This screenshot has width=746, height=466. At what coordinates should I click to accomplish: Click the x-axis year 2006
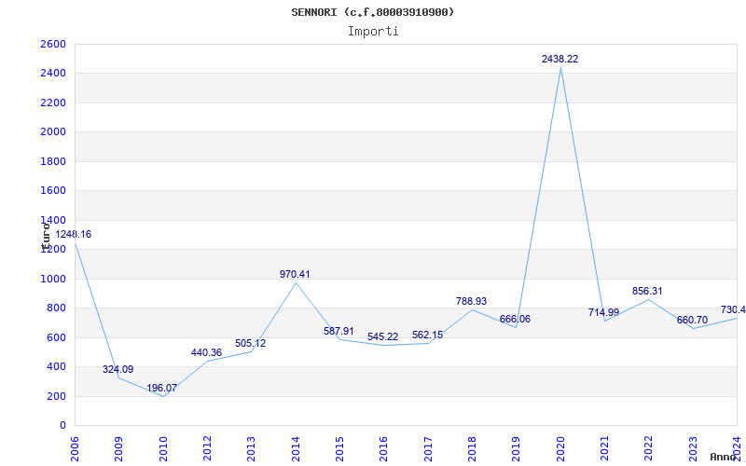75,448
